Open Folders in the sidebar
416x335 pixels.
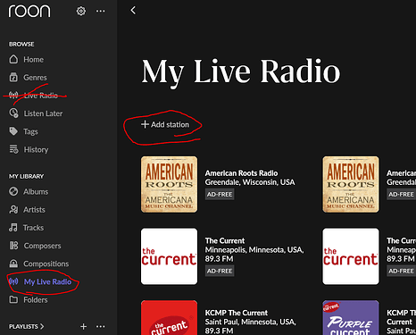coord(28,299)
